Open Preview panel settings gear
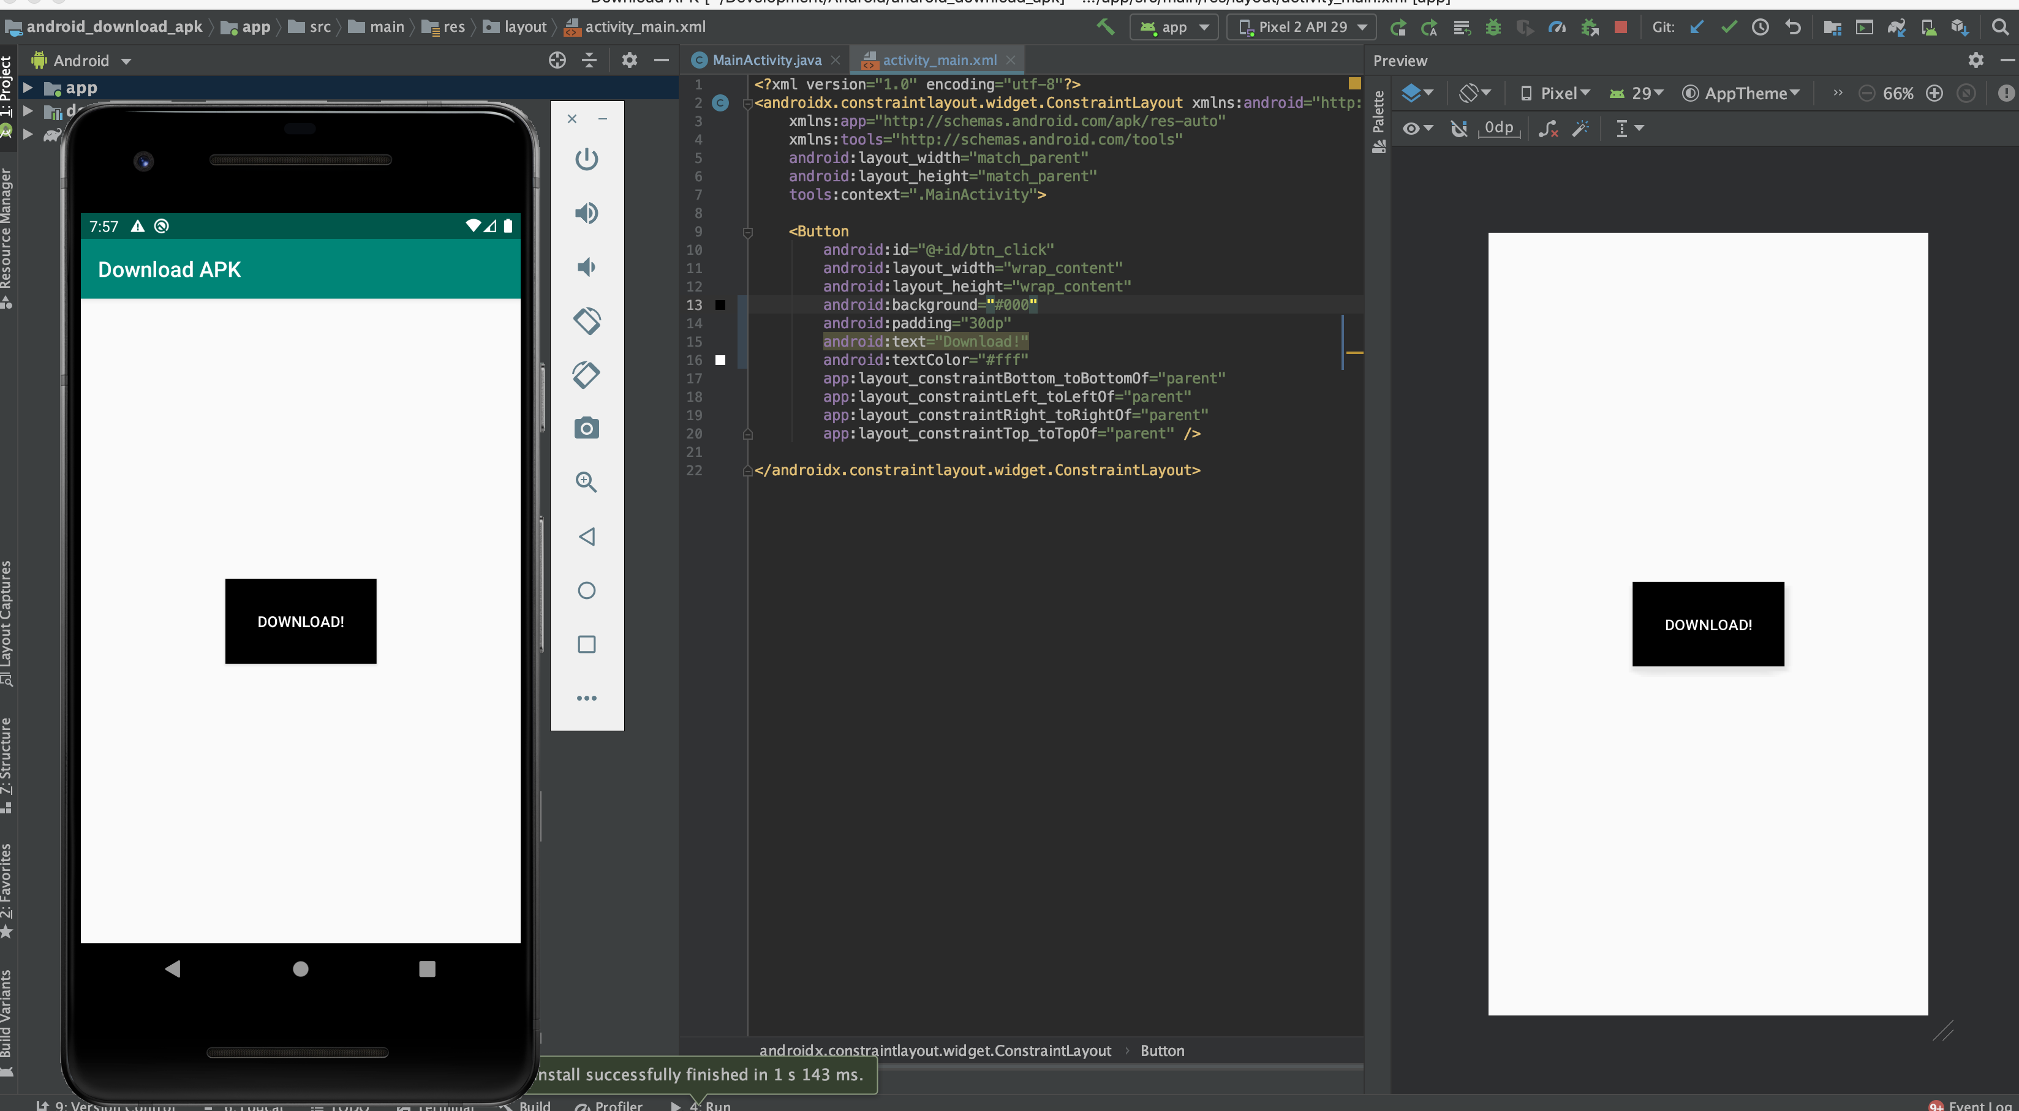The image size is (2019, 1111). [1976, 61]
